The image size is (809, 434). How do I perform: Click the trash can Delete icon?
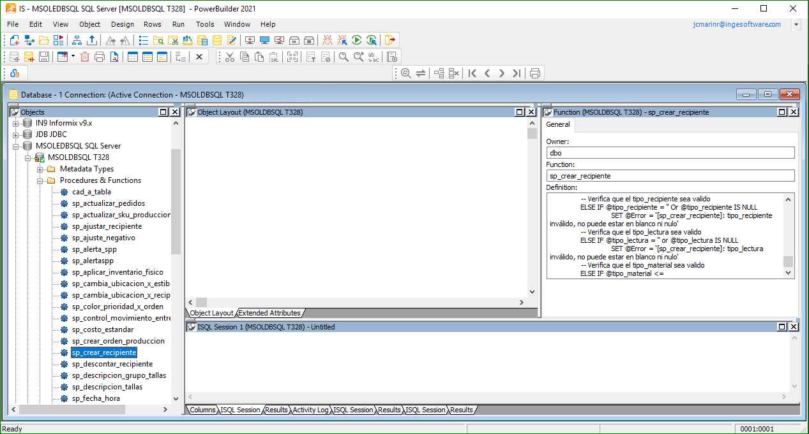coord(85,57)
